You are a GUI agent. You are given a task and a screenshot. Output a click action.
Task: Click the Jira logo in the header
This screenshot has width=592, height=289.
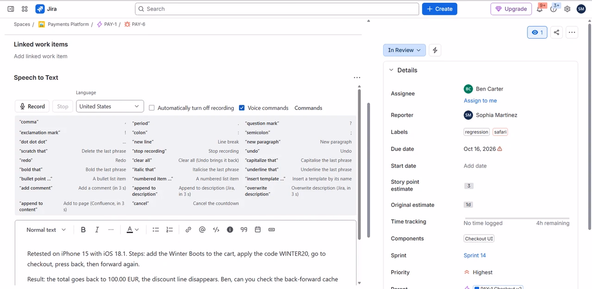pos(46,9)
